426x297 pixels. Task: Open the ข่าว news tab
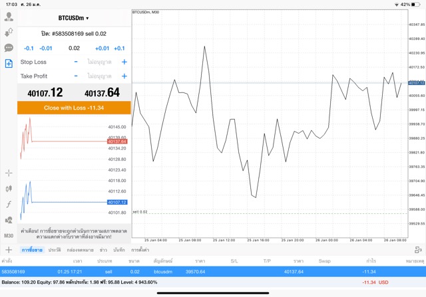(103, 250)
